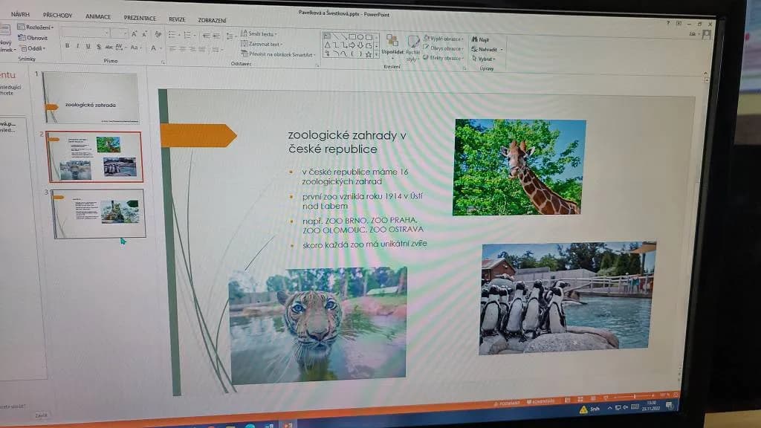Open Obrys obrazce shape outline
This screenshot has width=761, height=428.
443,48
